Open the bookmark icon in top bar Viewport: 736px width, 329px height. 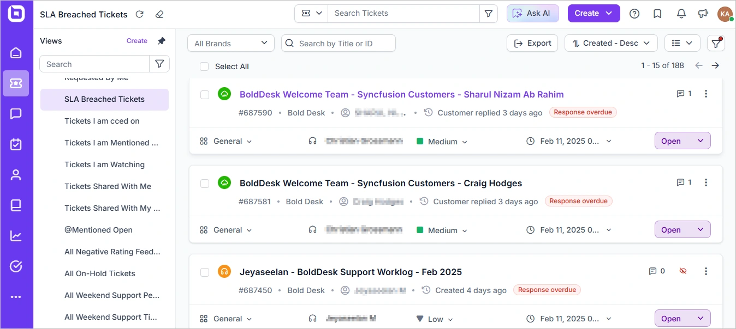coord(658,14)
